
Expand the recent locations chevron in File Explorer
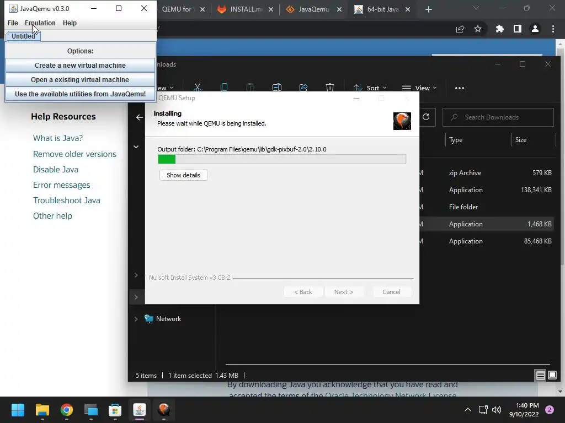click(x=136, y=147)
